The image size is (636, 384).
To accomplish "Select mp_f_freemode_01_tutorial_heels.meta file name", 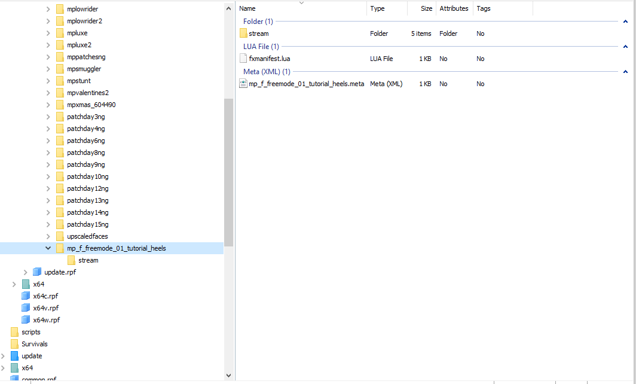I will (306, 84).
